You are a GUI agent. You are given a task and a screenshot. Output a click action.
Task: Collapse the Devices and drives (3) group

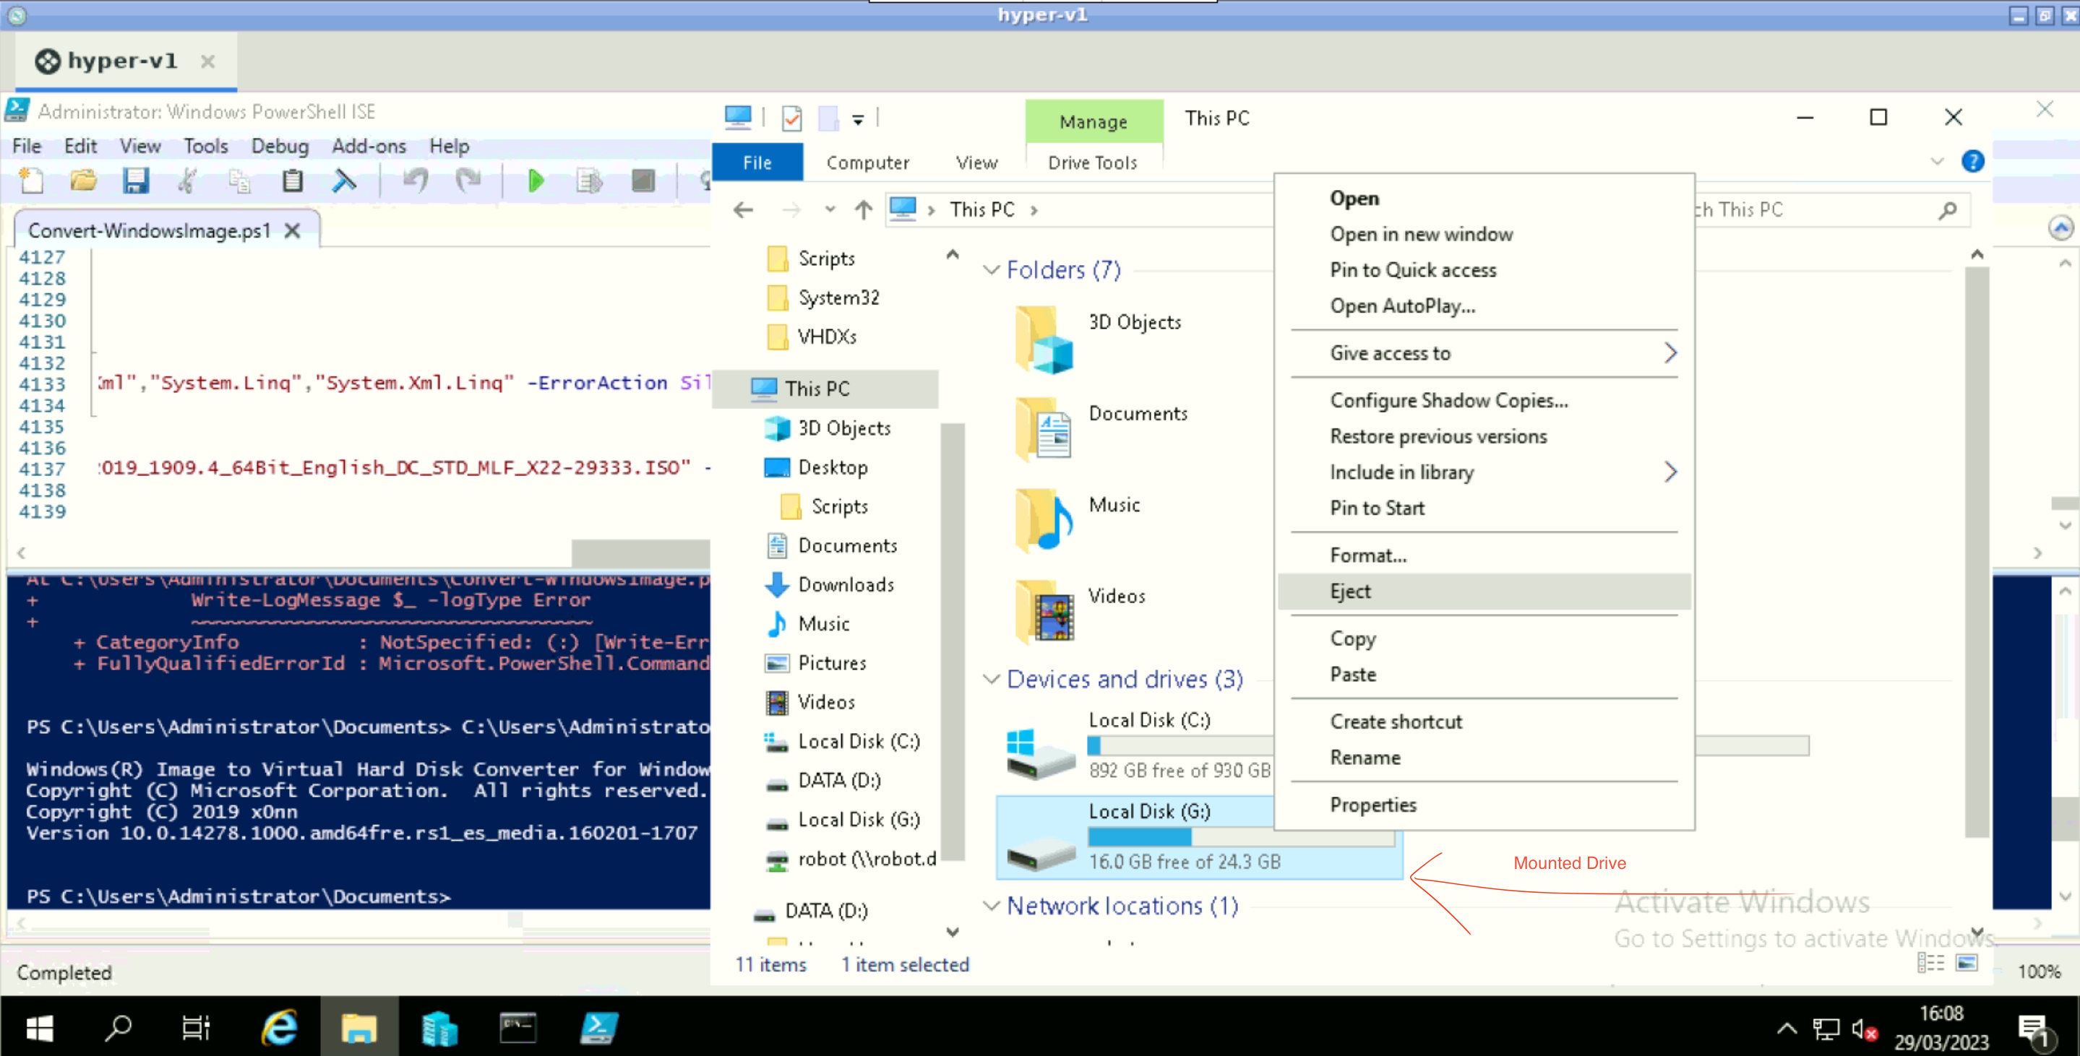[992, 679]
